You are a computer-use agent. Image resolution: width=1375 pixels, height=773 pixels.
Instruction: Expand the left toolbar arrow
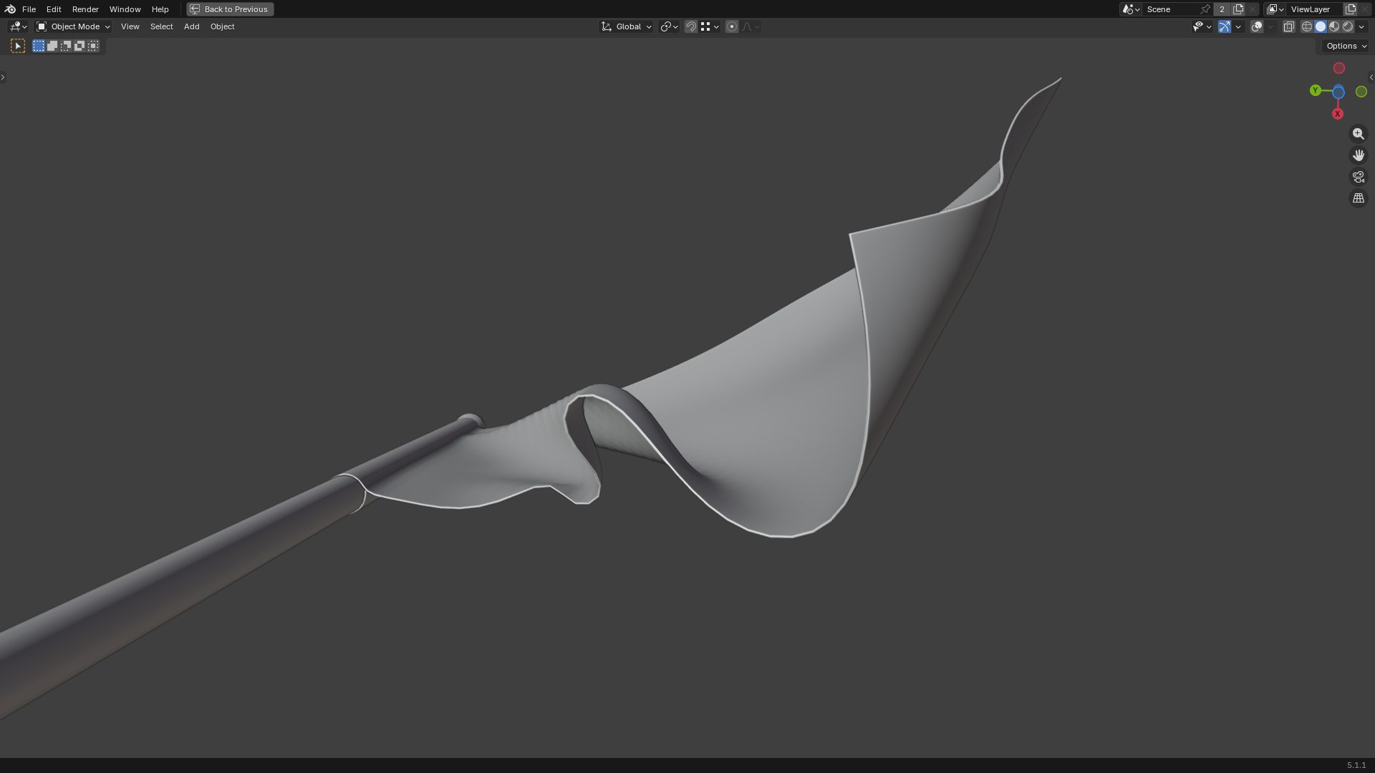[x=3, y=77]
